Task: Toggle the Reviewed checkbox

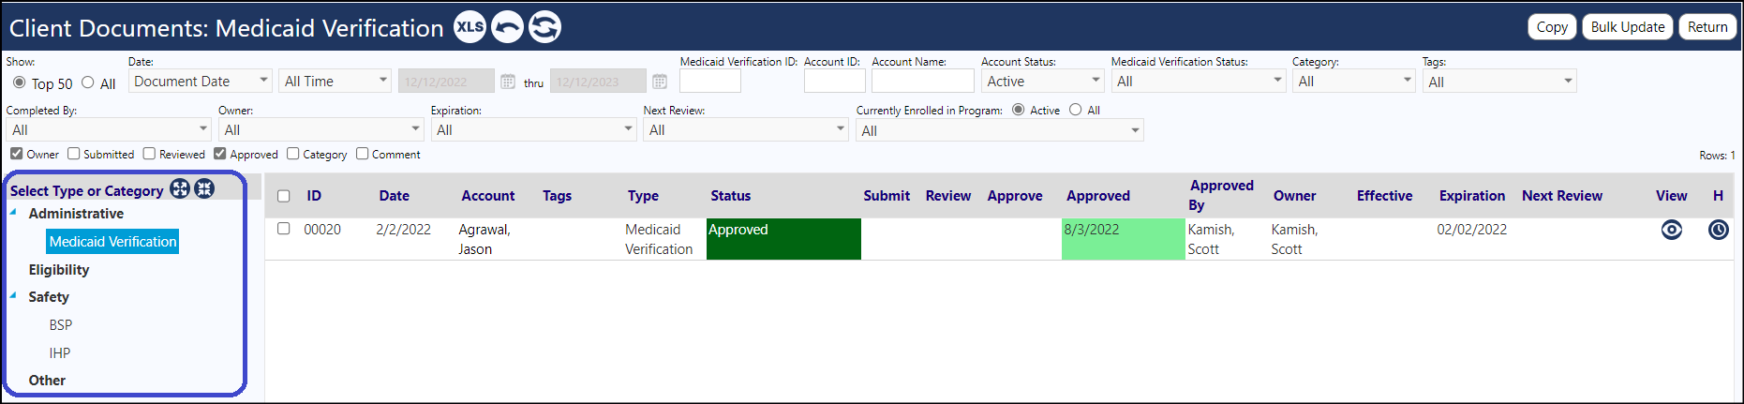Action: [x=149, y=154]
